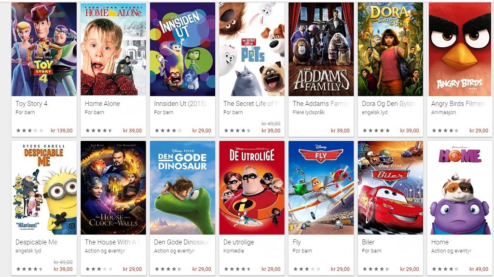This screenshot has height=277, width=494.
Task: Select the De Utrolige poster image
Action: tap(252, 188)
